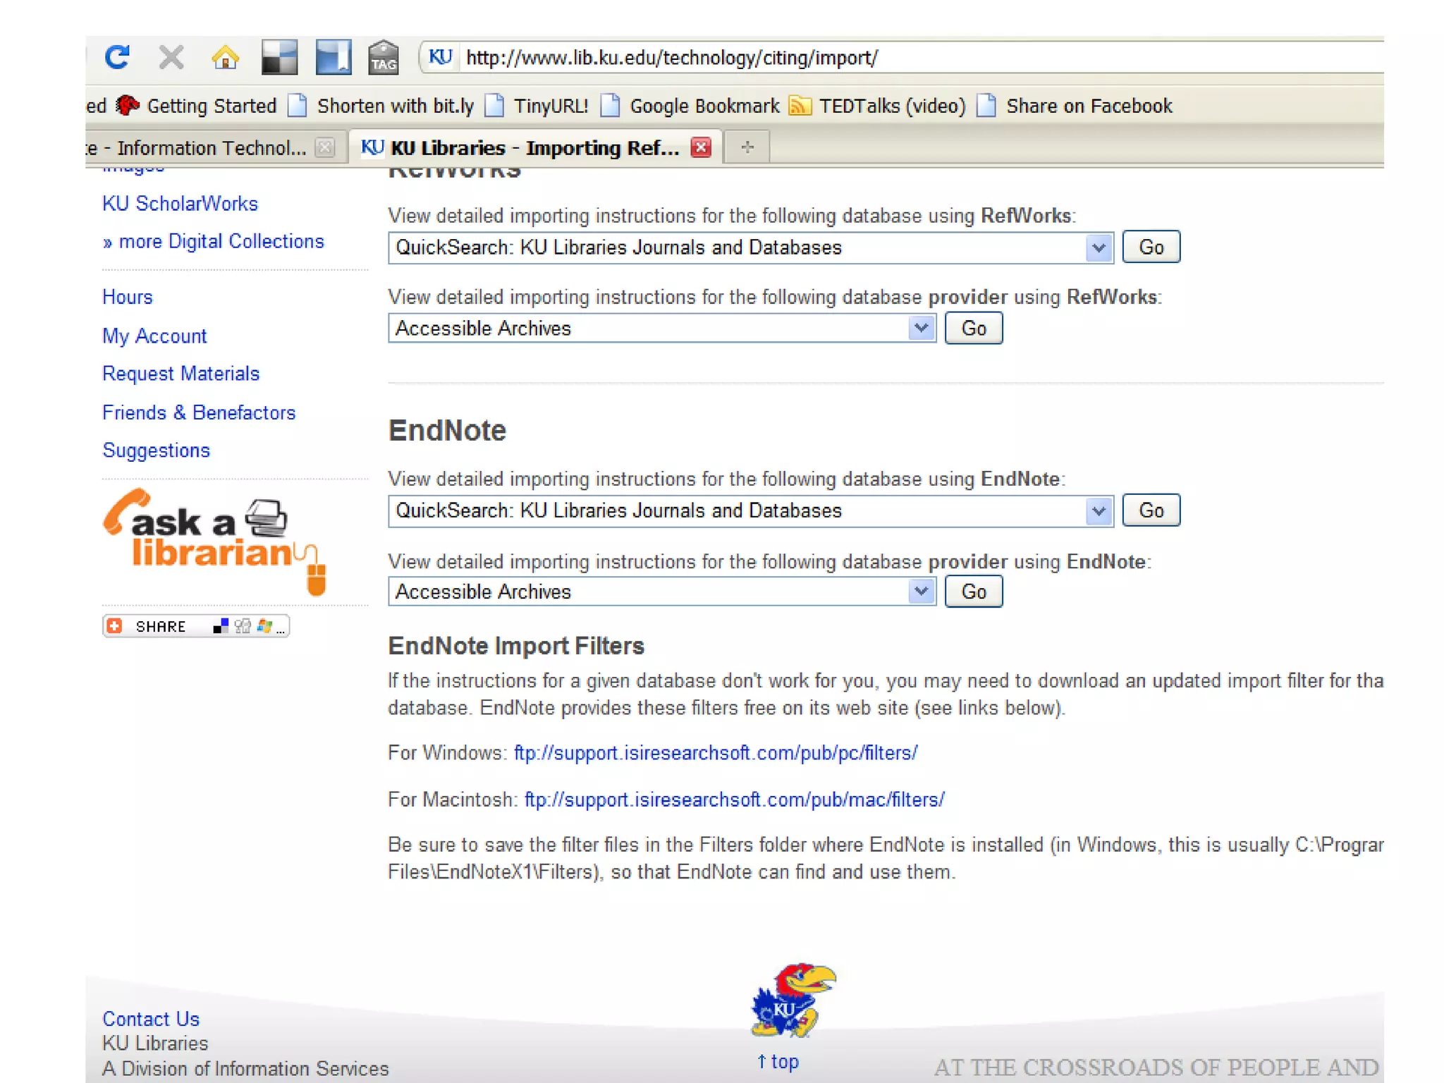
Task: Click the My Account sidebar link
Action: point(154,336)
